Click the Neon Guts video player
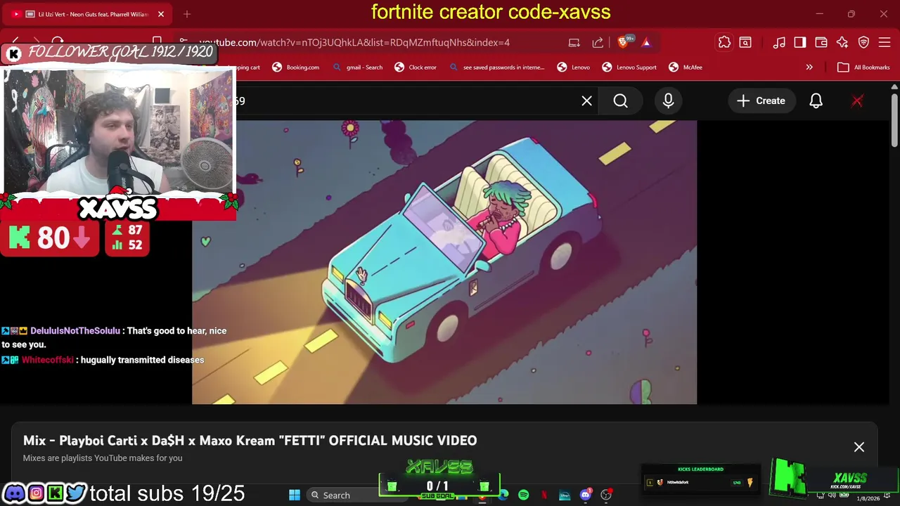The image size is (900, 506). (x=444, y=261)
